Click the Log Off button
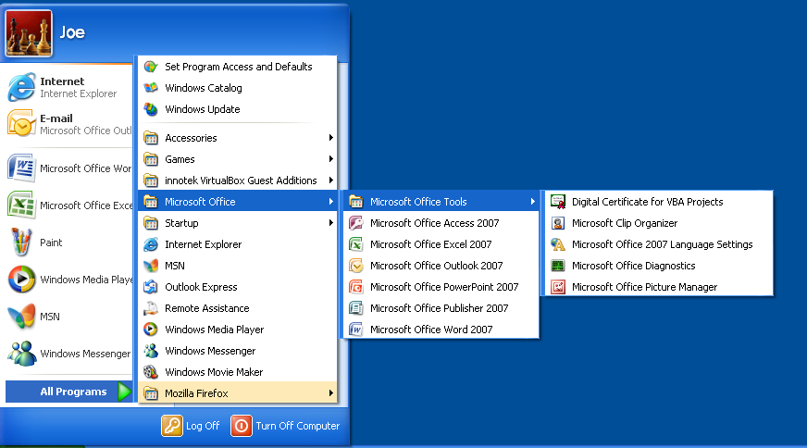Viewport: 807px width, 448px height. (191, 426)
